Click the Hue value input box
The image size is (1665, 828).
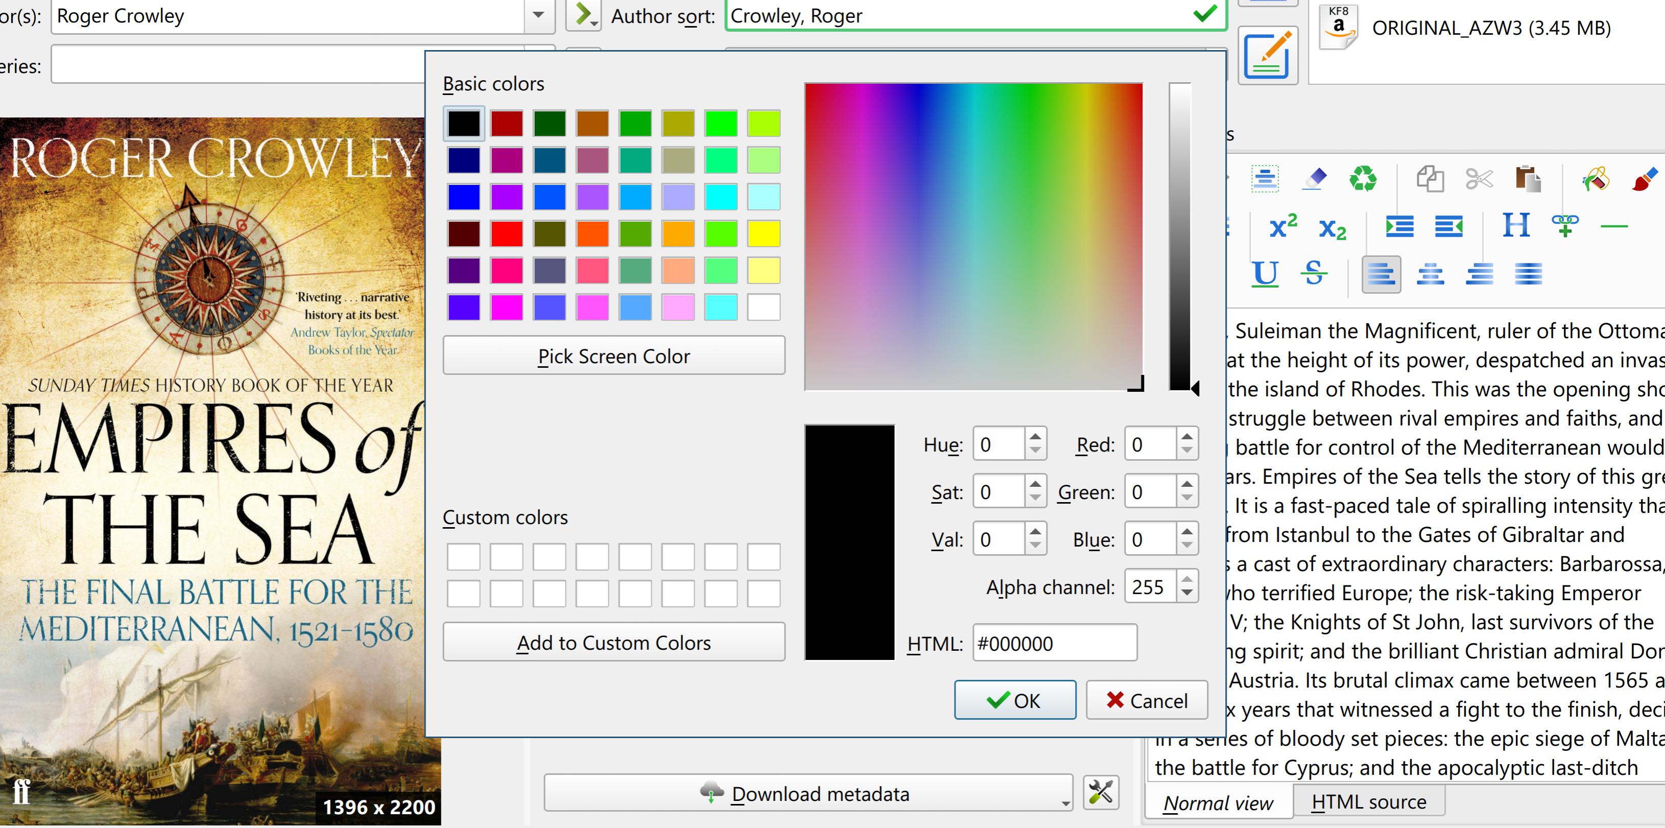pos(1000,444)
